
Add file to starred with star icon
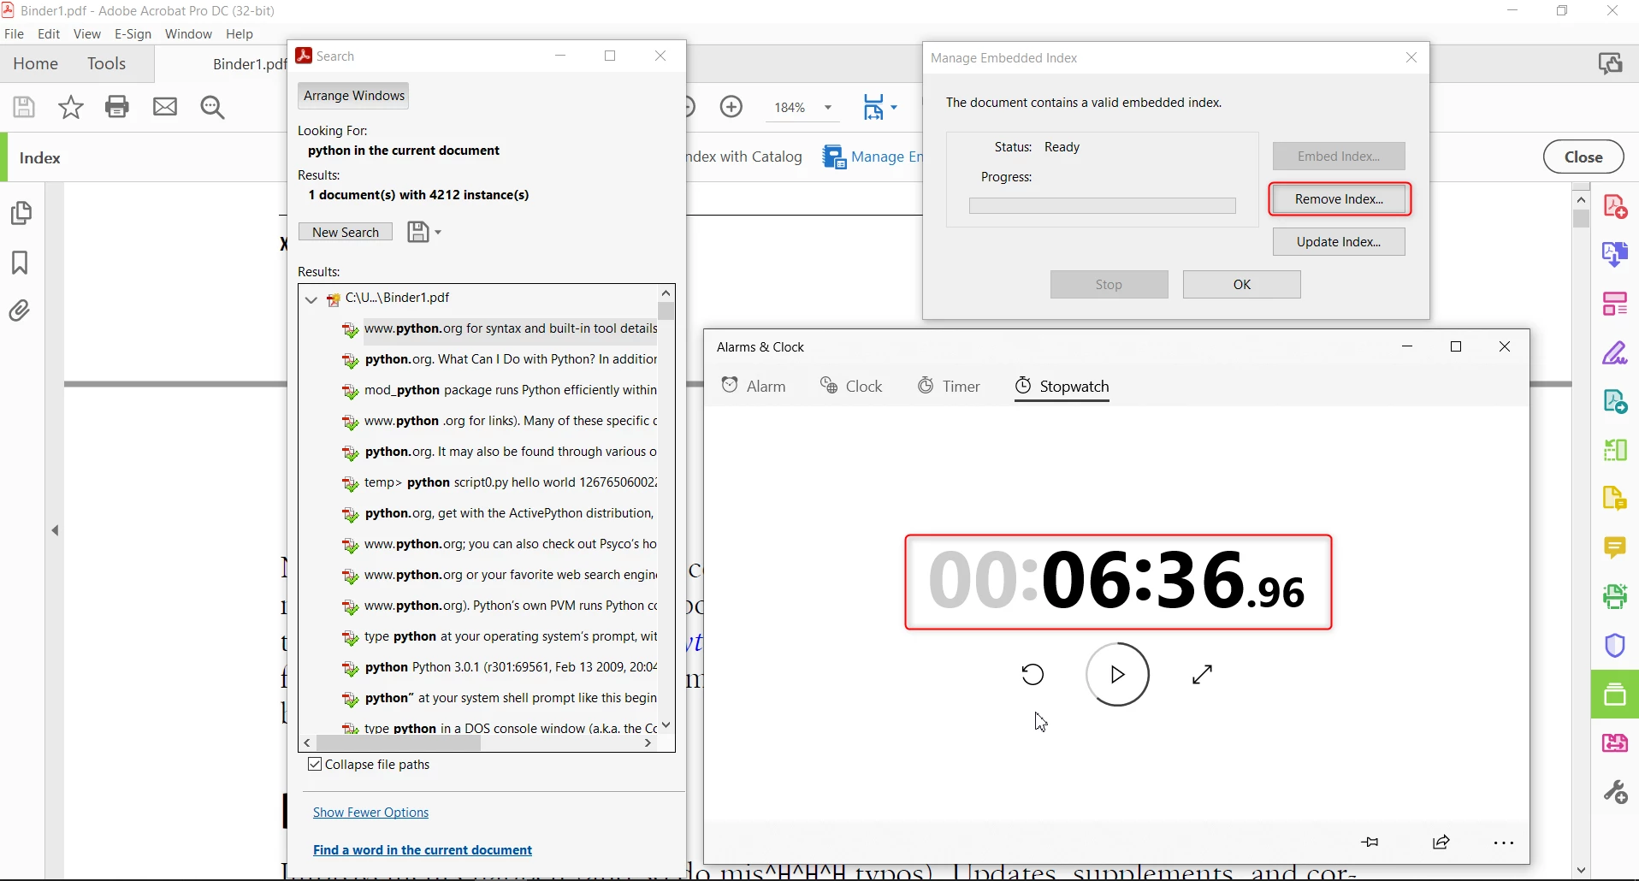tap(71, 107)
